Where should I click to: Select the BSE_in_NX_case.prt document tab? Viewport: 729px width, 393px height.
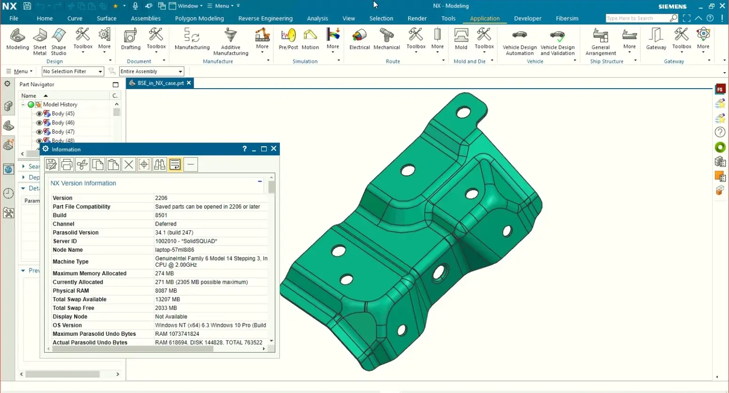[x=161, y=83]
